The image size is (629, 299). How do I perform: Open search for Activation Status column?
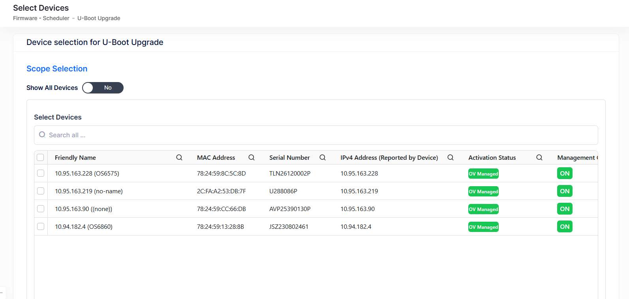click(539, 157)
